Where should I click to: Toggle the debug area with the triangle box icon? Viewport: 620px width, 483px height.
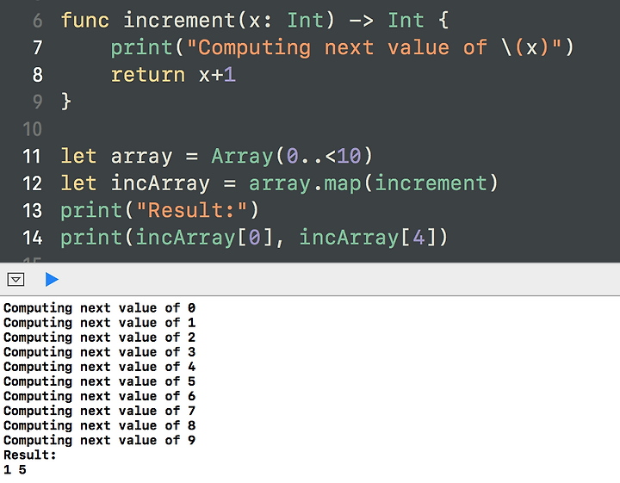[x=15, y=280]
